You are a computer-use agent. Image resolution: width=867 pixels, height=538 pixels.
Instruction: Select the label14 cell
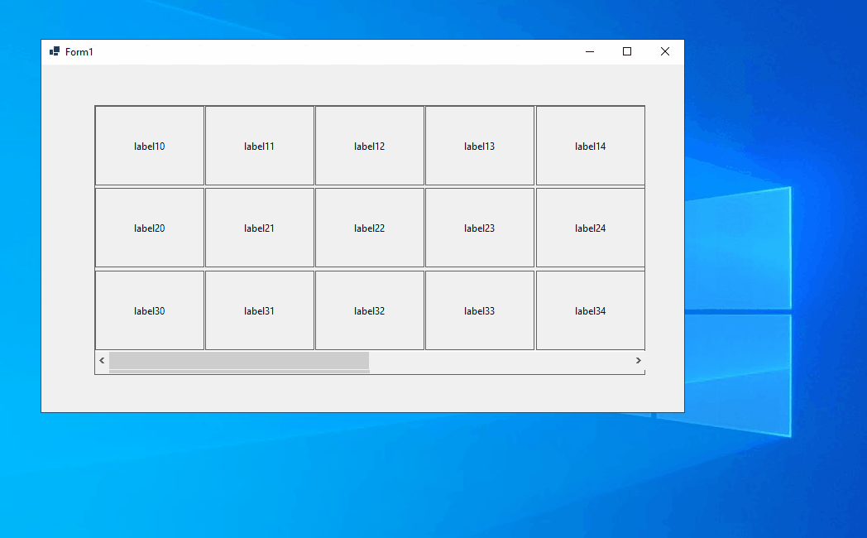click(590, 146)
